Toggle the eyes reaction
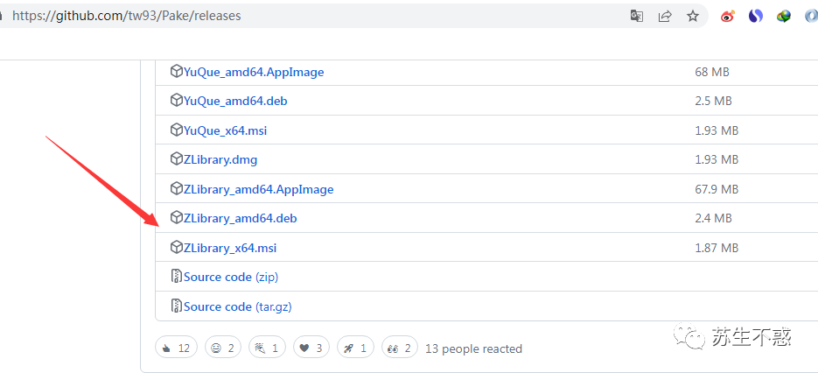 [399, 348]
